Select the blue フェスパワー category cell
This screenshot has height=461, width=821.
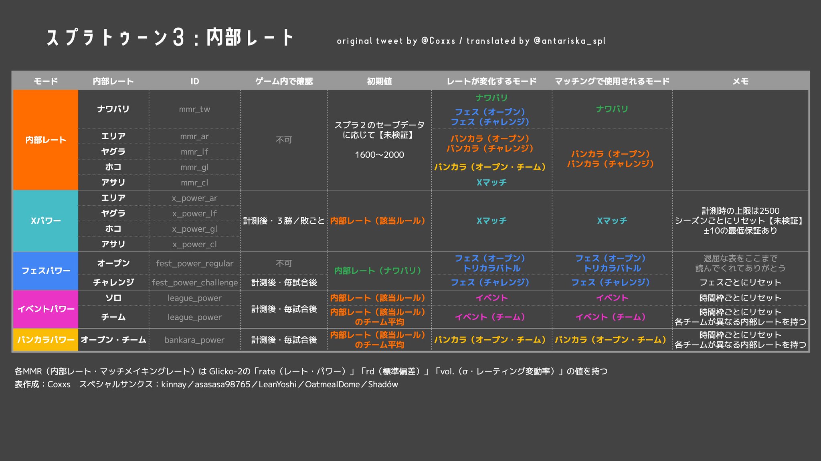(46, 271)
